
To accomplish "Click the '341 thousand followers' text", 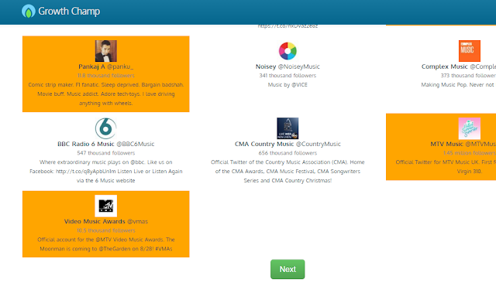I will (x=288, y=76).
